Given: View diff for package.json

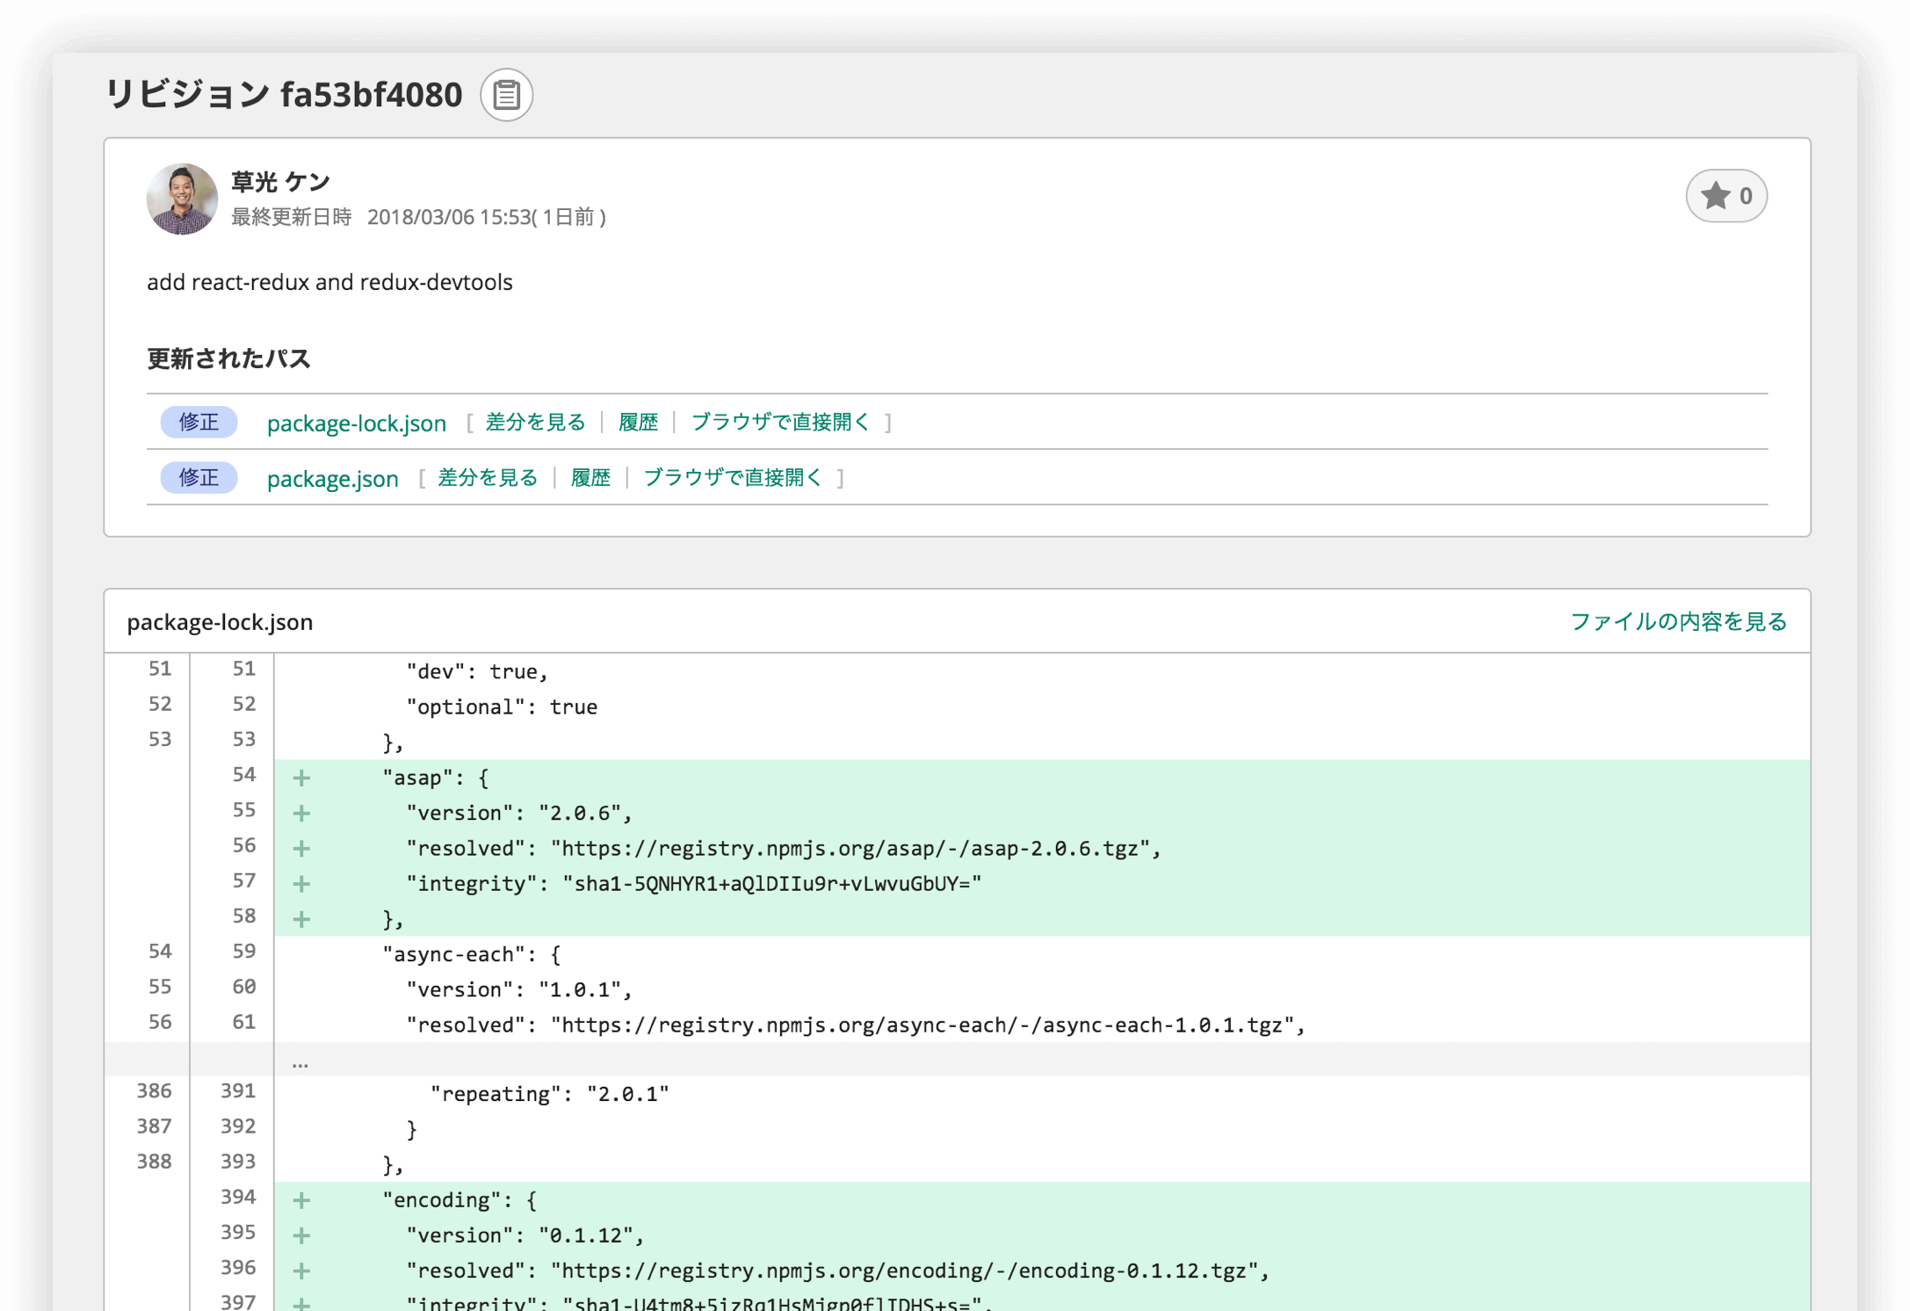Looking at the screenshot, I should click(x=488, y=478).
